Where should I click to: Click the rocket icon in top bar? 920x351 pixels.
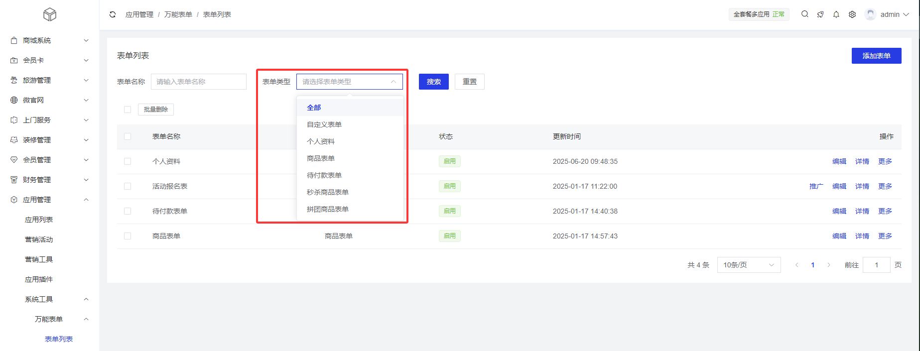(x=820, y=14)
